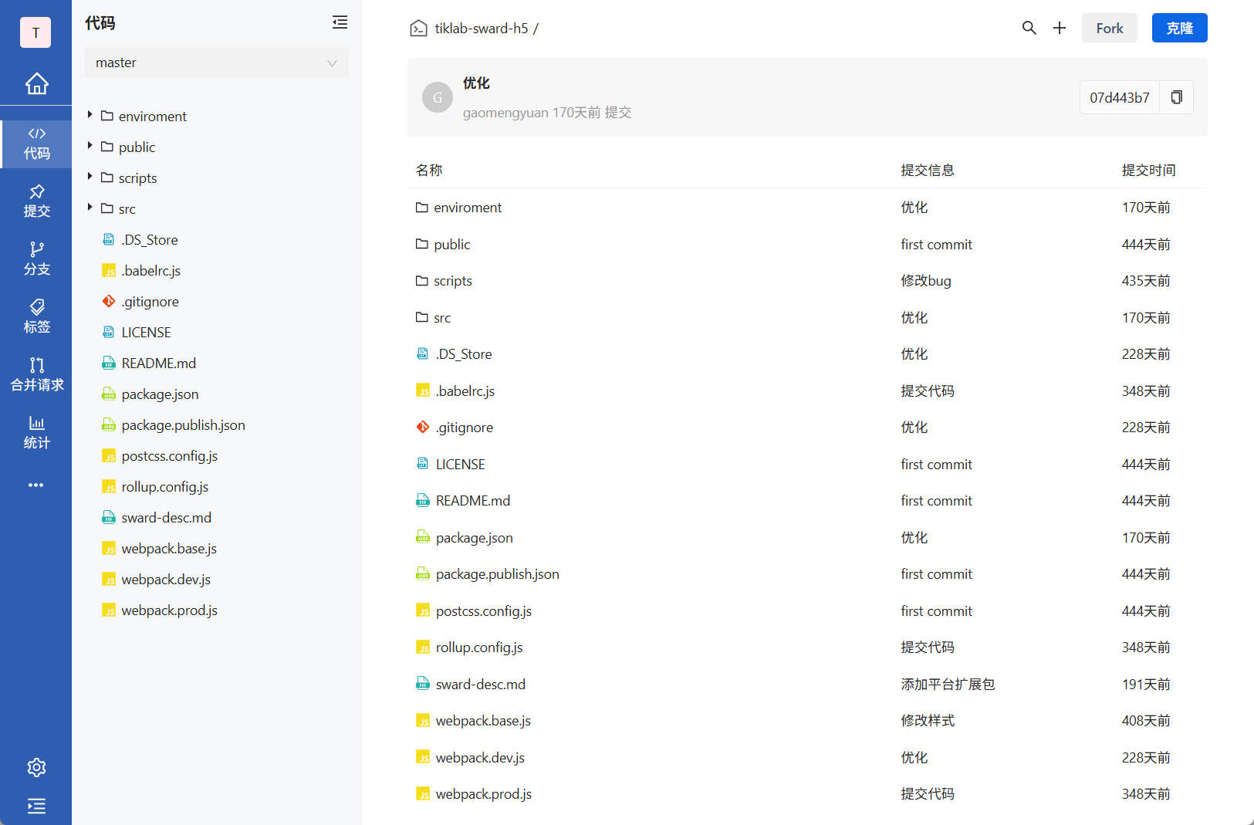This screenshot has width=1254, height=825.
Task: Select postcss.config.js in file tree
Action: pyautogui.click(x=169, y=456)
